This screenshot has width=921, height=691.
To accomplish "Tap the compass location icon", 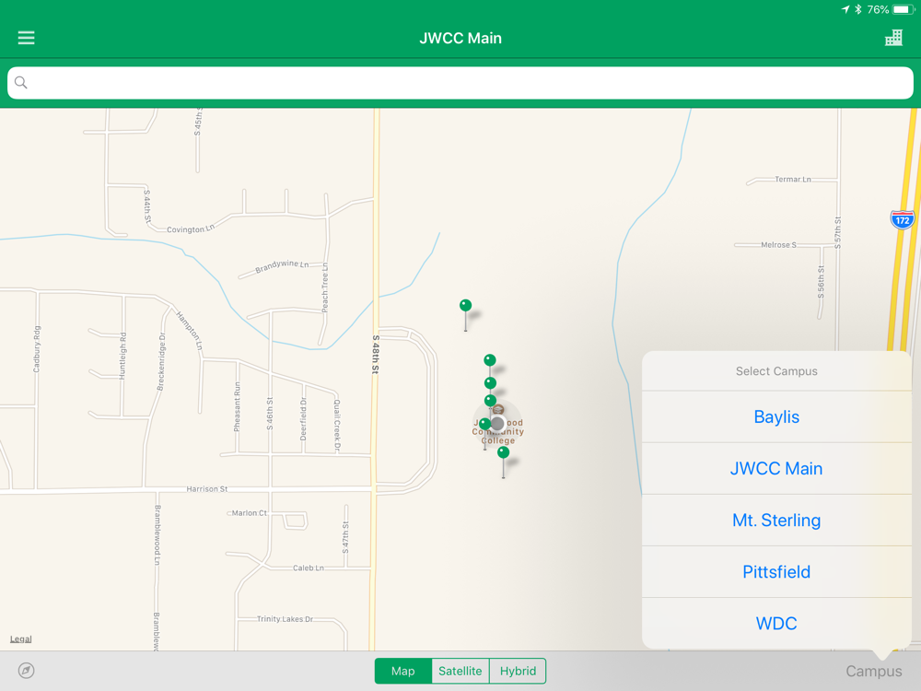I will click(x=27, y=671).
